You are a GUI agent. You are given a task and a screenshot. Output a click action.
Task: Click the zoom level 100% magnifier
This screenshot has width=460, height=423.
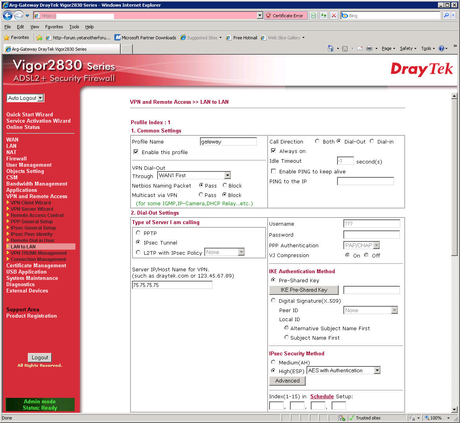pos(427,418)
